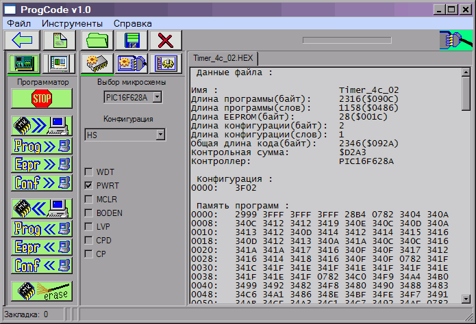476x324 pixels.
Task: Click hex address row 0000: in program memory
Action: (x=204, y=215)
